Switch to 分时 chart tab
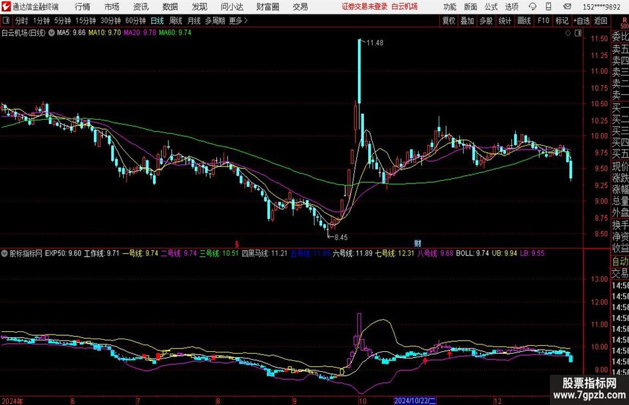This screenshot has height=405, width=629. tap(22, 21)
